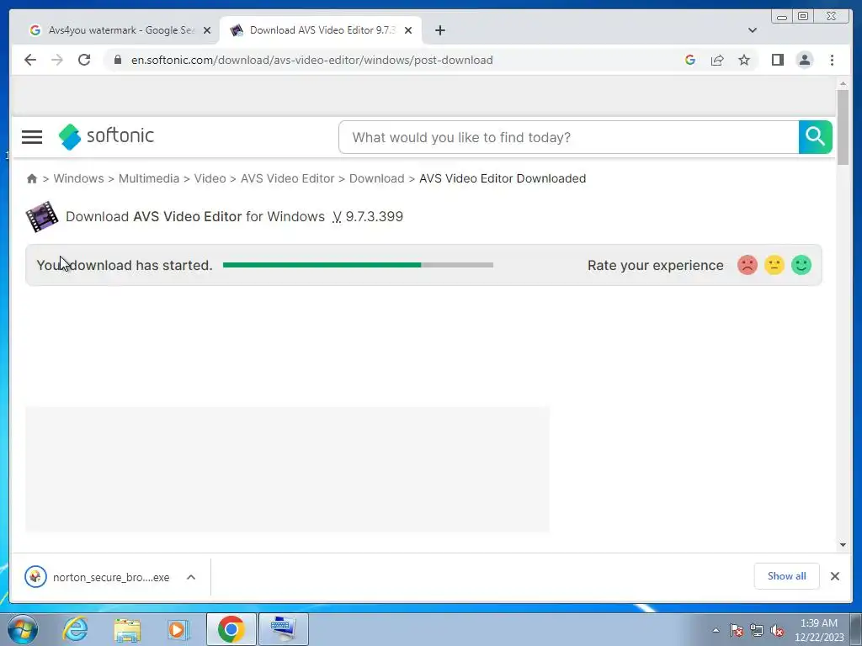This screenshot has width=862, height=646.
Task: Click the teal search button
Action: tap(815, 137)
